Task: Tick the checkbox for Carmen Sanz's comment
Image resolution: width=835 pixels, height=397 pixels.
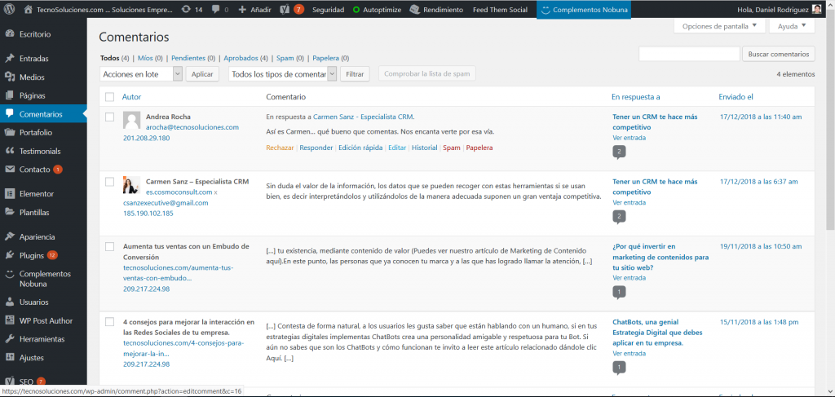Action: point(109,182)
